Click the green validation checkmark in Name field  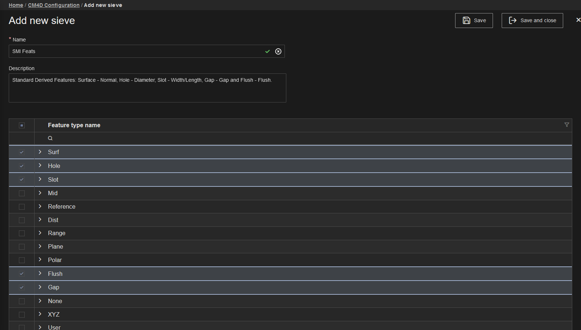[267, 52]
